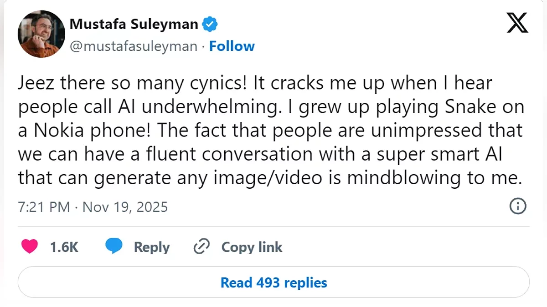The height and width of the screenshot is (307, 547).
Task: Click the 1.6K likes count
Action: point(64,247)
